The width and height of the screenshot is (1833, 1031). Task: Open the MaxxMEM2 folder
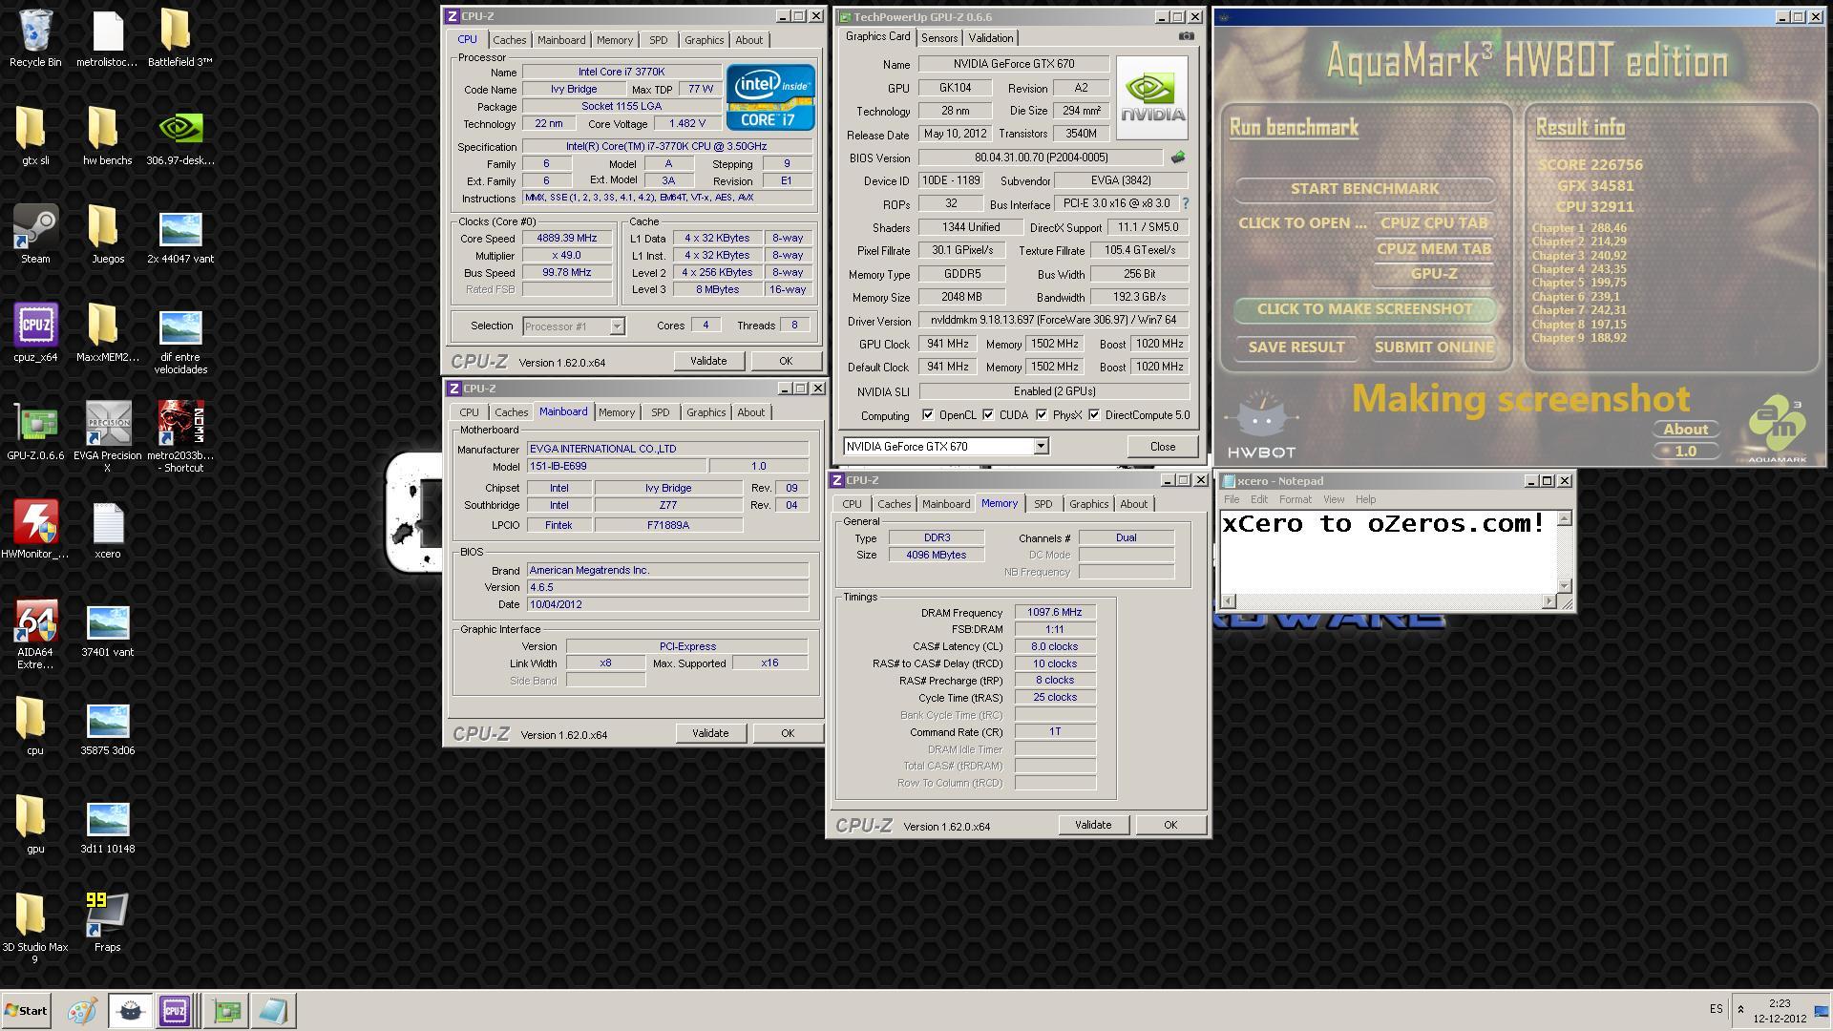[107, 333]
